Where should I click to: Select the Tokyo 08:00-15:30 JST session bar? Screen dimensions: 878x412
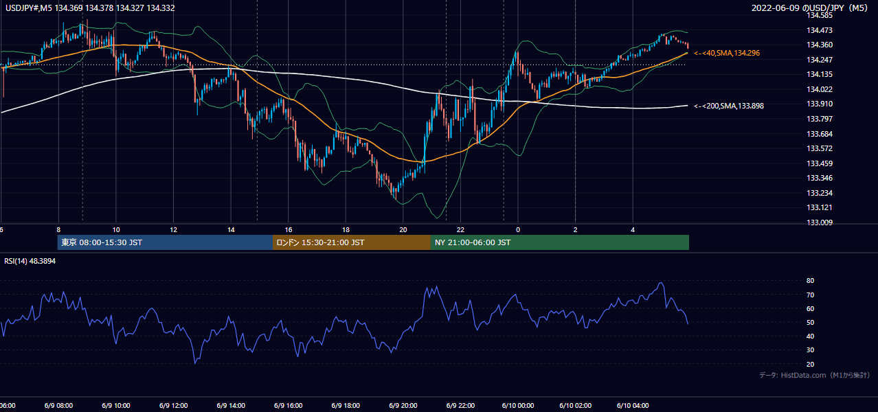point(165,242)
